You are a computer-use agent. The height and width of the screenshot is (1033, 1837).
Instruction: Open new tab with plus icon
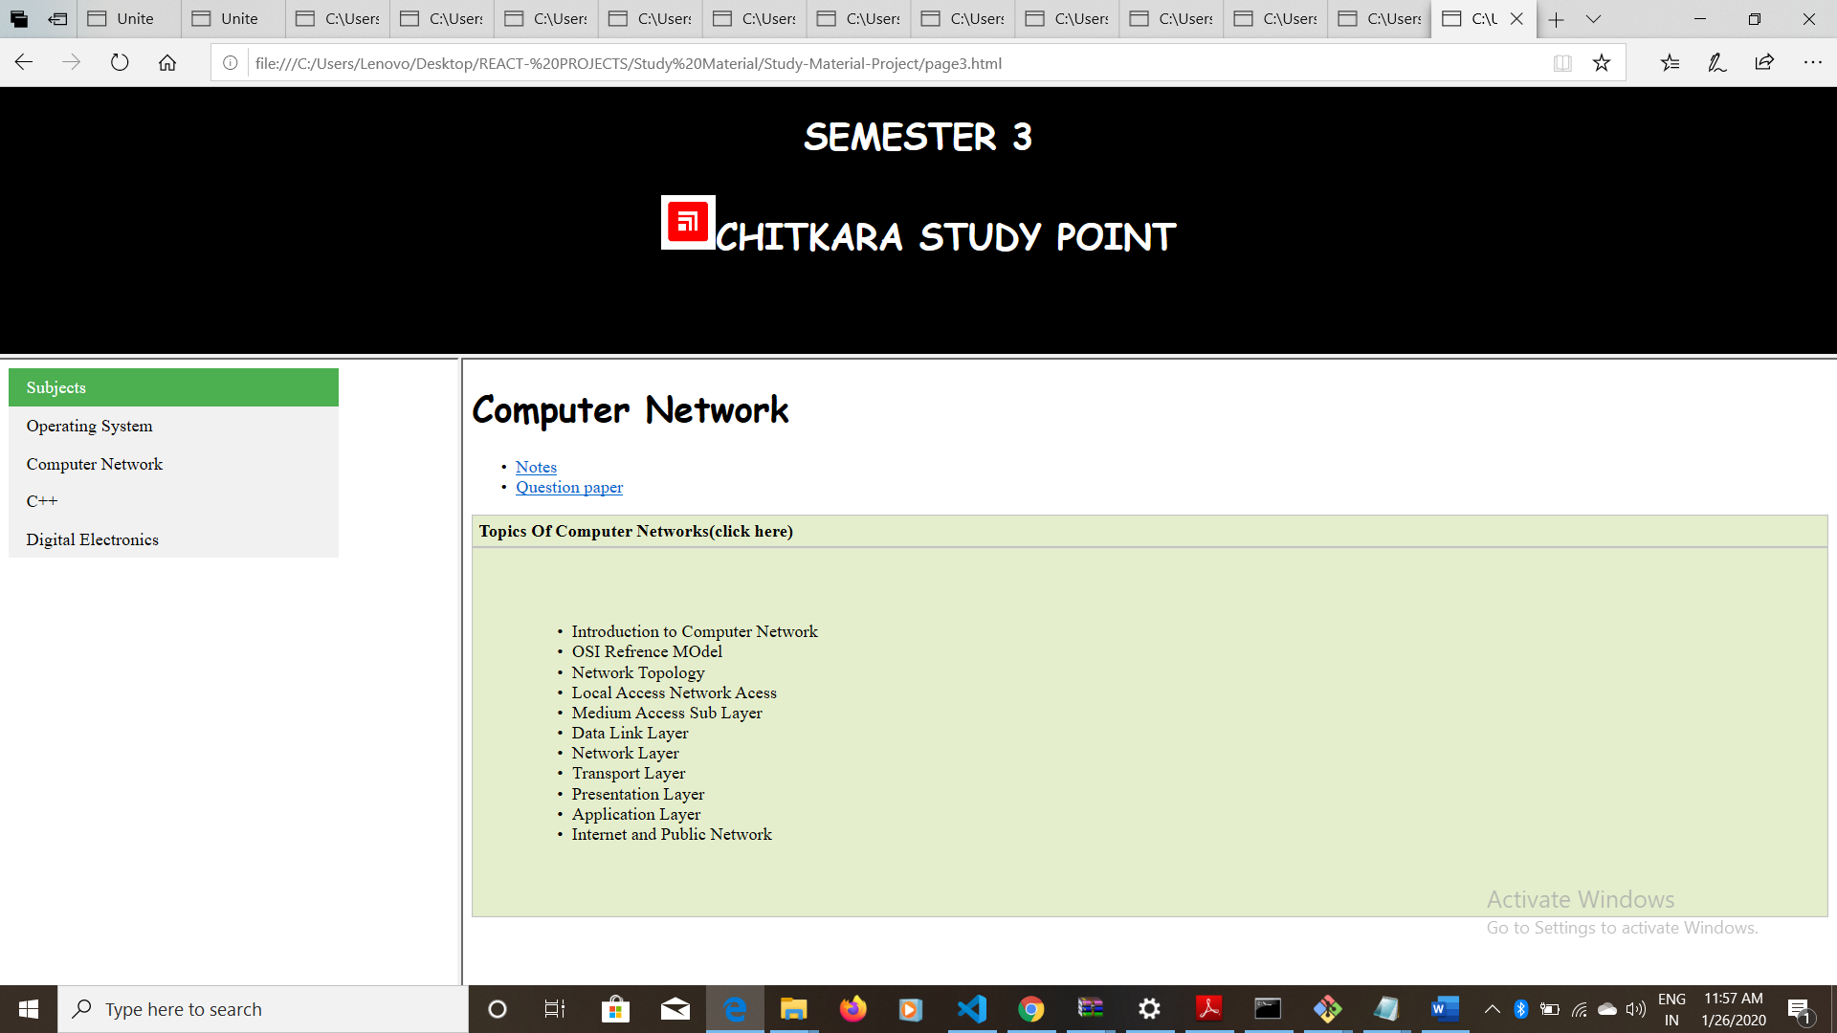(1557, 19)
